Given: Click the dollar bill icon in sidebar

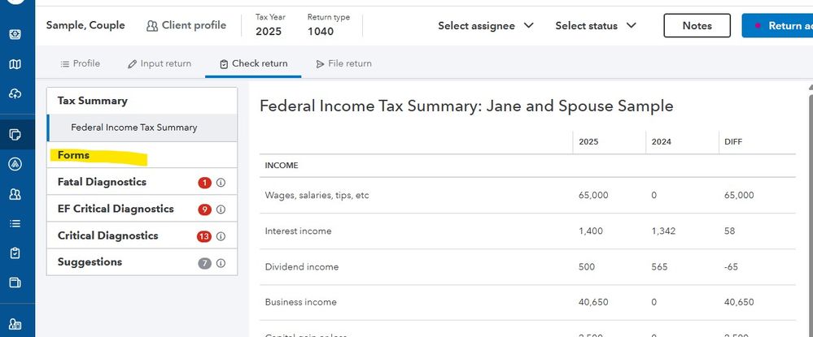Looking at the screenshot, I should pyautogui.click(x=15, y=35).
